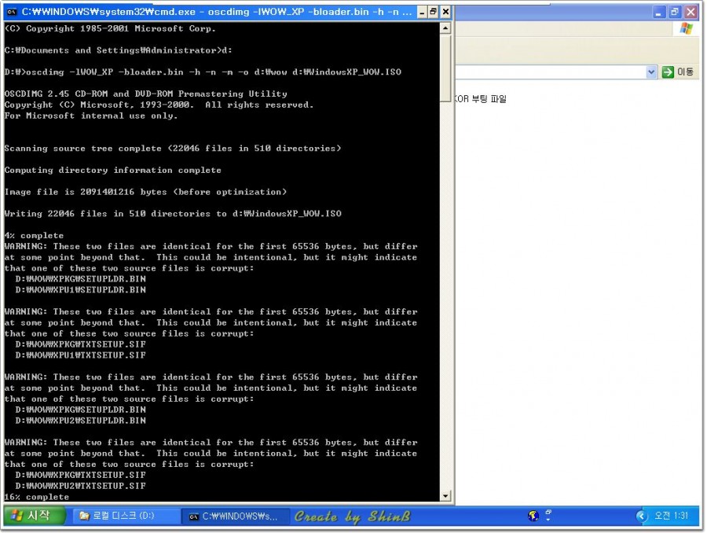This screenshot has width=707, height=533.
Task: Click the oscdimg command line text
Action: pos(203,72)
